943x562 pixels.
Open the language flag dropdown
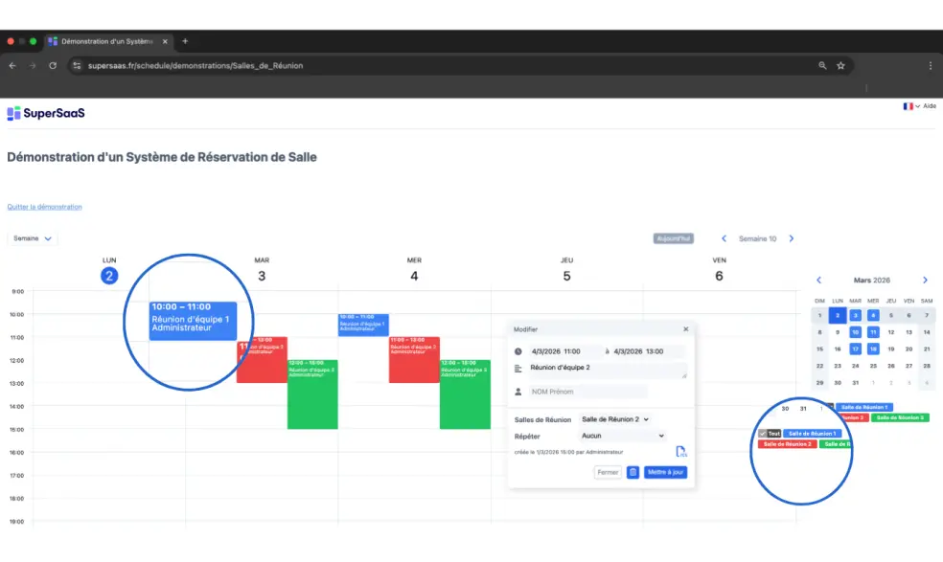coord(910,106)
